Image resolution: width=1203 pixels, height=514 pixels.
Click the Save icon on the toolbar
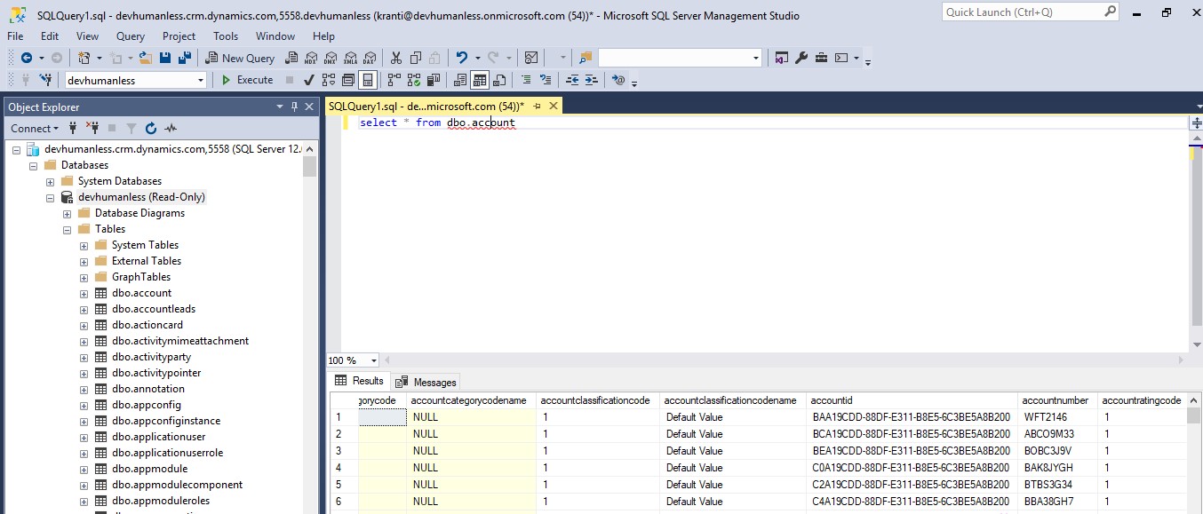point(165,57)
